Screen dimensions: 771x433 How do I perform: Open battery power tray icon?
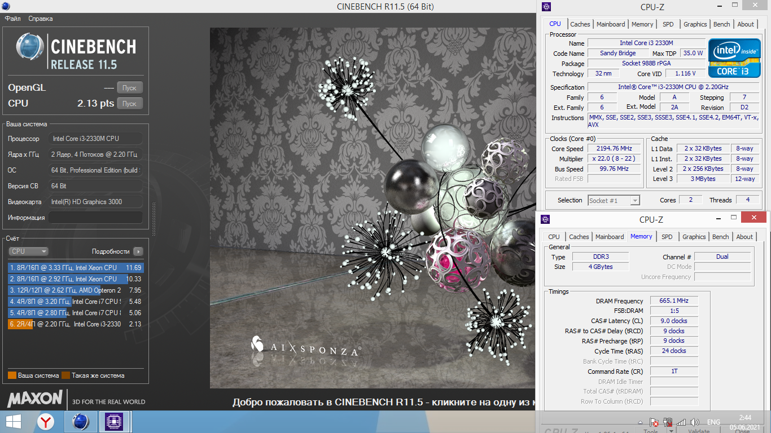click(668, 422)
